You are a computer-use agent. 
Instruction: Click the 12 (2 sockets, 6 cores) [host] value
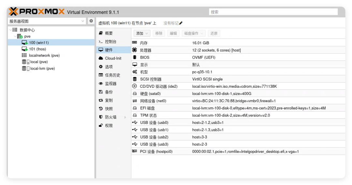pyautogui.click(x=216, y=50)
